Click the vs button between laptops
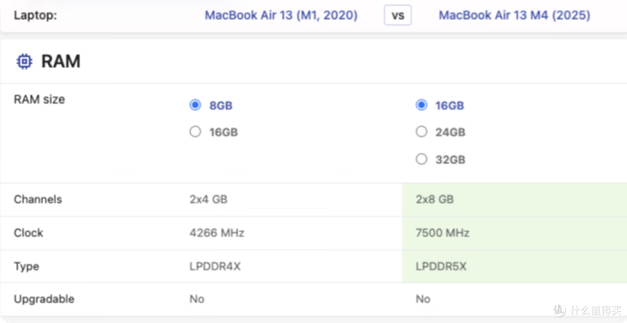The width and height of the screenshot is (627, 323). tap(398, 16)
